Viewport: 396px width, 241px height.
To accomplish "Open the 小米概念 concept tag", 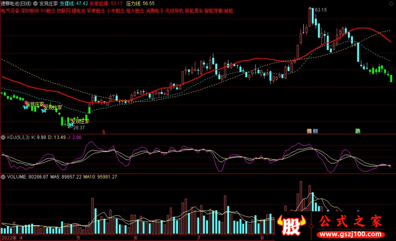I will pos(116,11).
